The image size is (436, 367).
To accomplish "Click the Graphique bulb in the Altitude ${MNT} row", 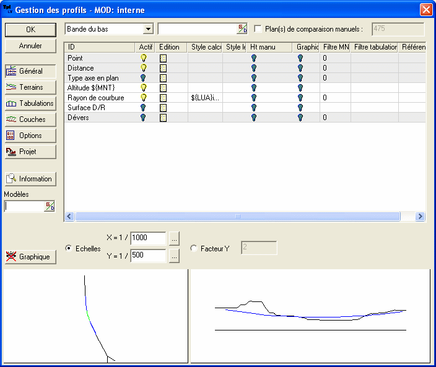I will [300, 88].
